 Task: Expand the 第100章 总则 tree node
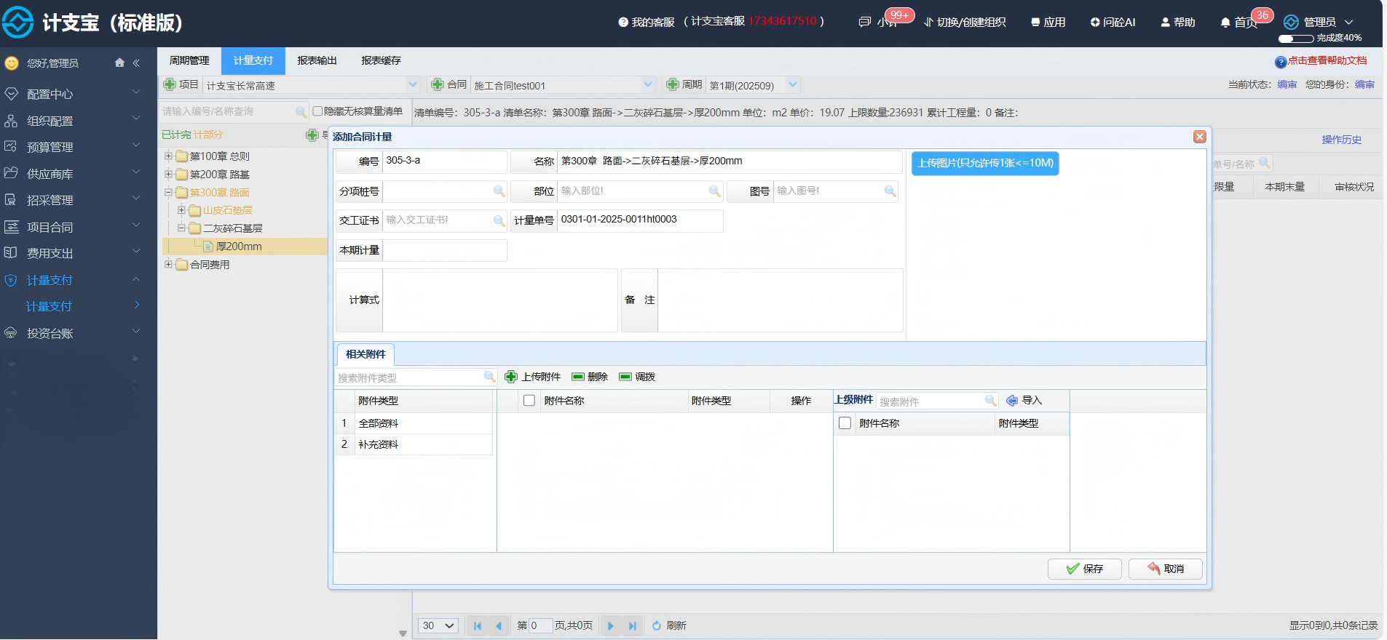(168, 156)
